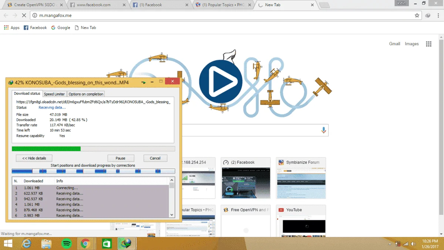Stop loading the page with X button

click(24, 16)
